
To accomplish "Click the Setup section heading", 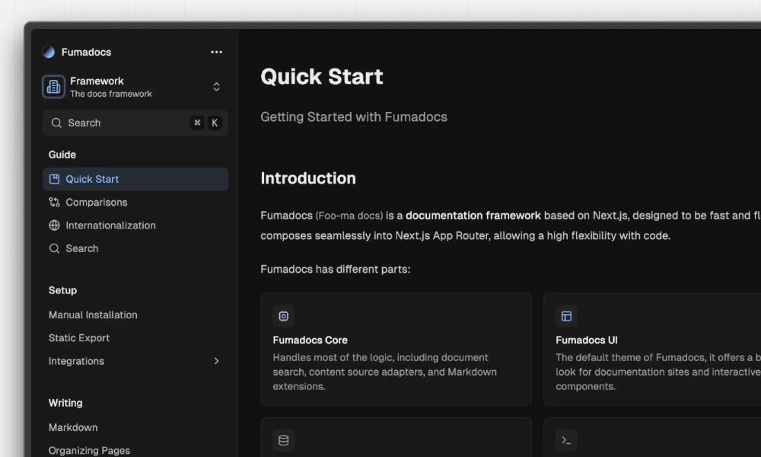I will point(62,290).
